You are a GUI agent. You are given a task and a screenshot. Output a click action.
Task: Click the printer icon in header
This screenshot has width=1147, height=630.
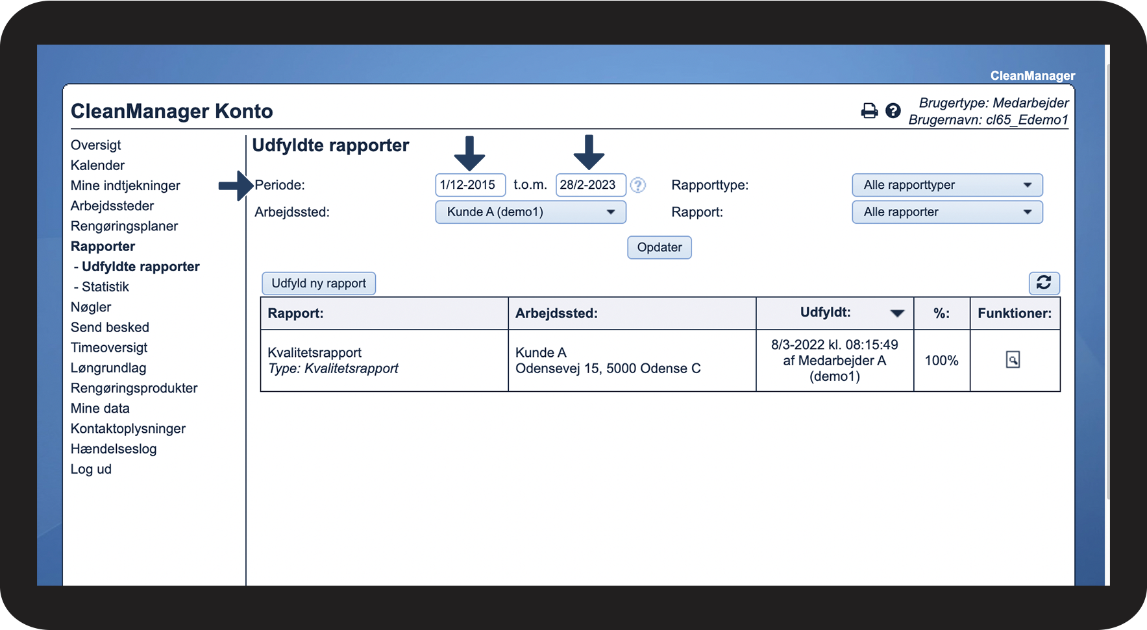[x=869, y=111]
